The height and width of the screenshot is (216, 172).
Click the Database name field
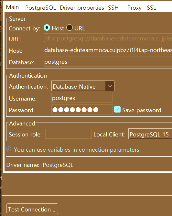click(x=108, y=62)
